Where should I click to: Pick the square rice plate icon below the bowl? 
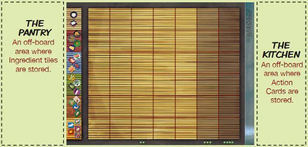tap(73, 23)
